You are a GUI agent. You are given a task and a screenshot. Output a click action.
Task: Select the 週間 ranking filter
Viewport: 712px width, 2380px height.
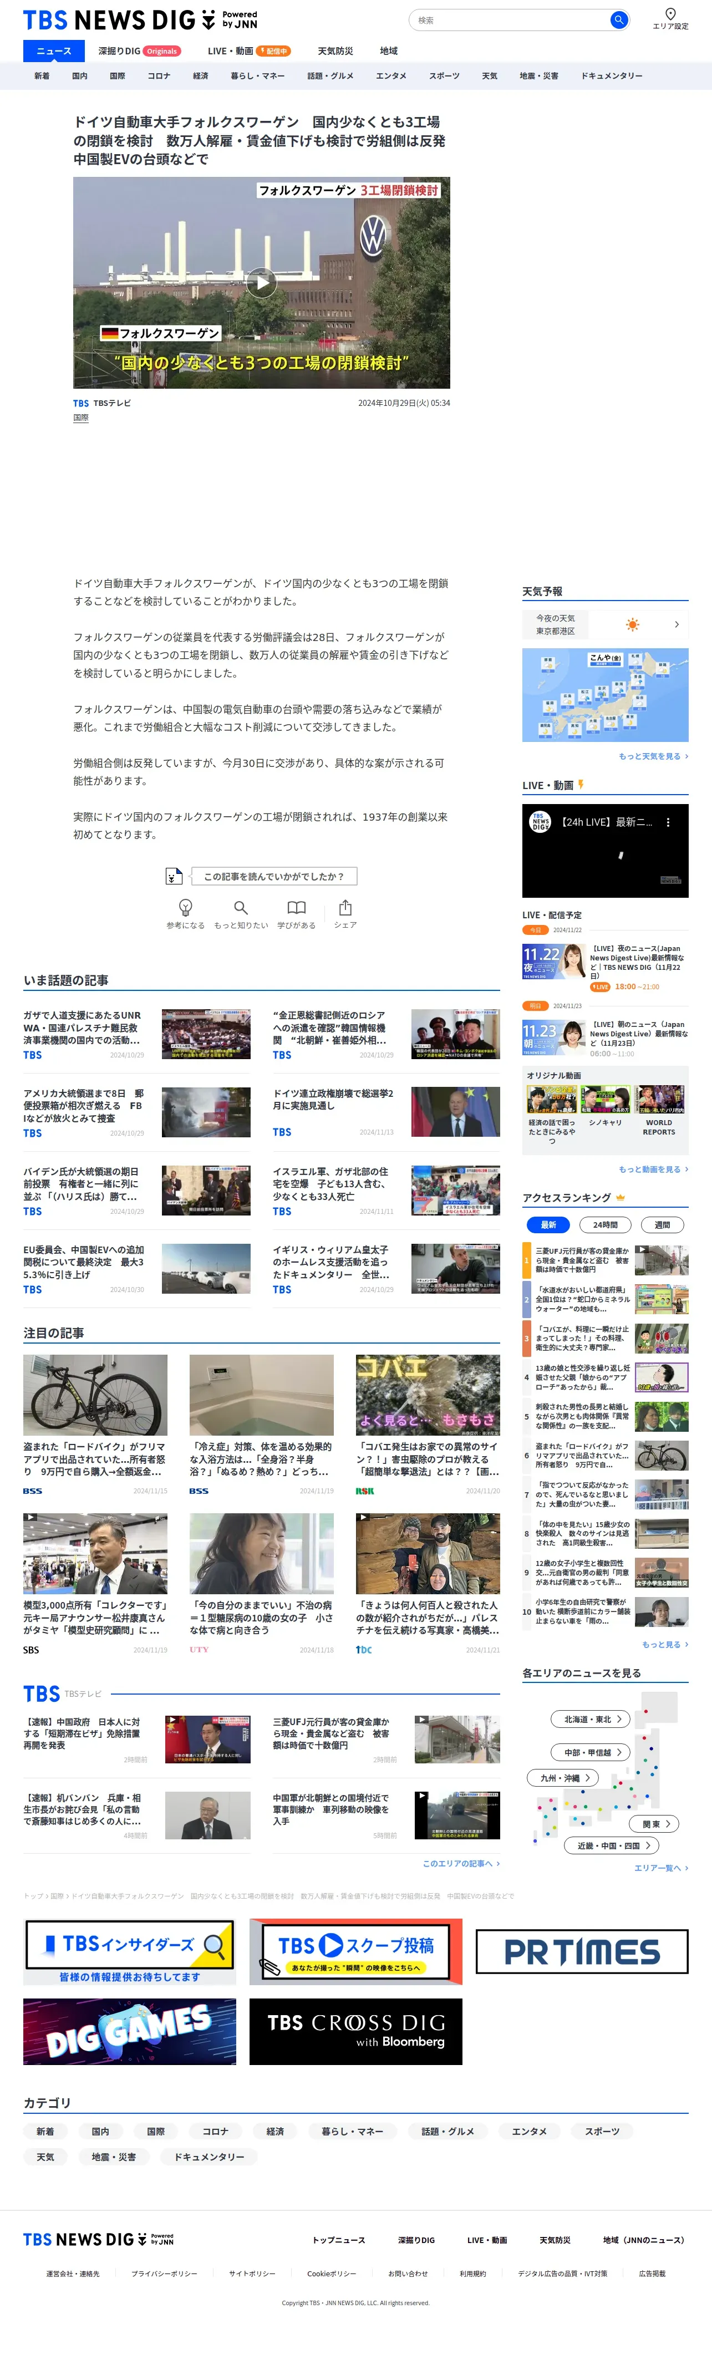(x=662, y=1224)
